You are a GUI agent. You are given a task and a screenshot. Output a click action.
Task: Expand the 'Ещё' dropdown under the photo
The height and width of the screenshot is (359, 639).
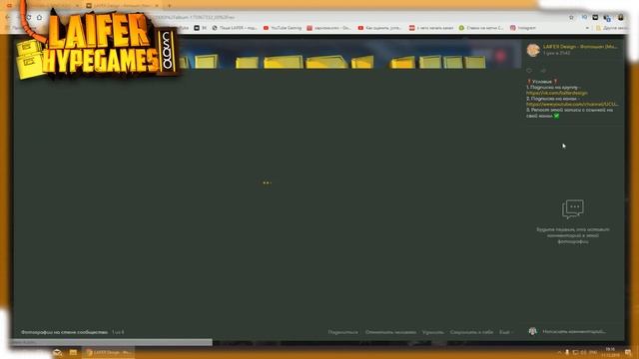tap(505, 332)
